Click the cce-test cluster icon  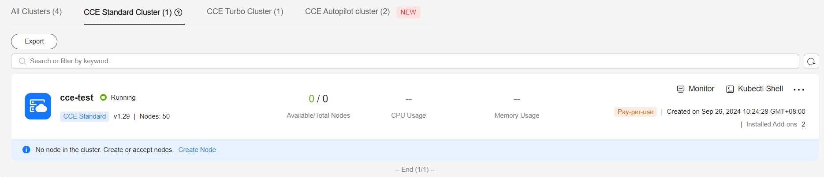[x=38, y=106]
